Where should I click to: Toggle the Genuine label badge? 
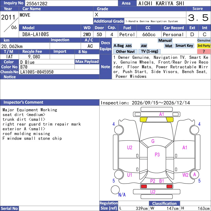tap(204, 40)
